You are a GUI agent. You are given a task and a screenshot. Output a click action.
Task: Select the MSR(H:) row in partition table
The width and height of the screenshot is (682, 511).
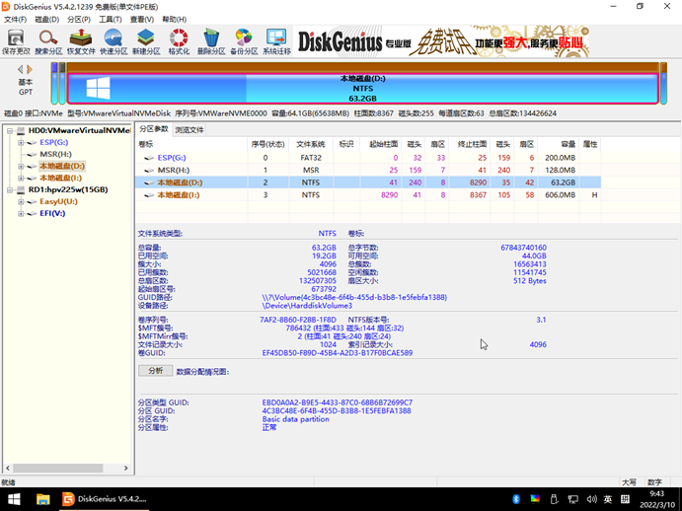click(368, 170)
